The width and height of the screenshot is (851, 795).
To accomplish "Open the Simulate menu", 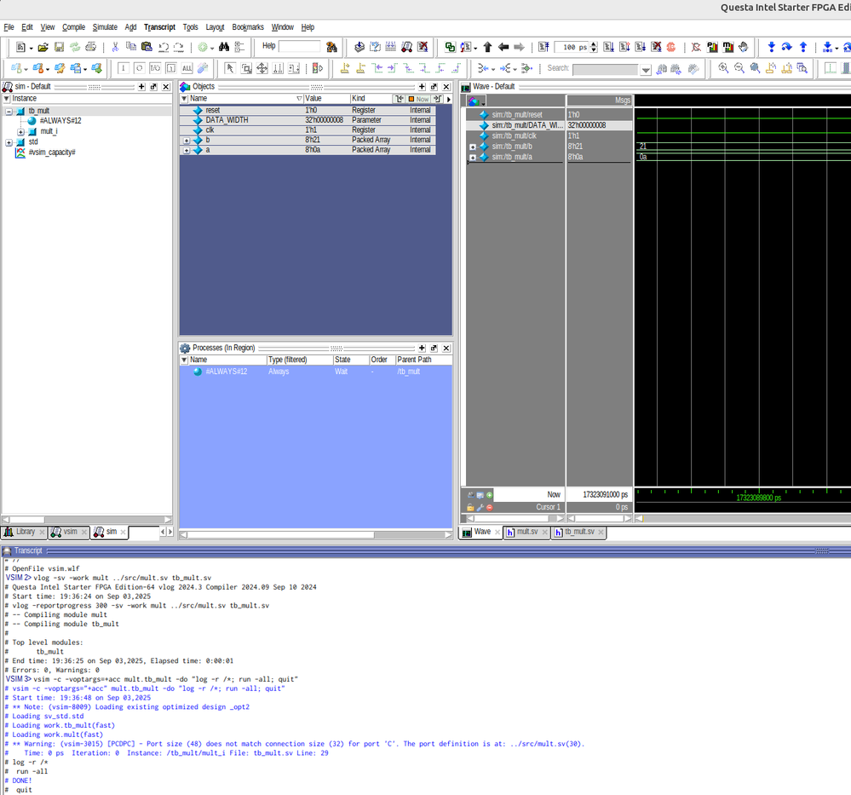I will (x=105, y=27).
